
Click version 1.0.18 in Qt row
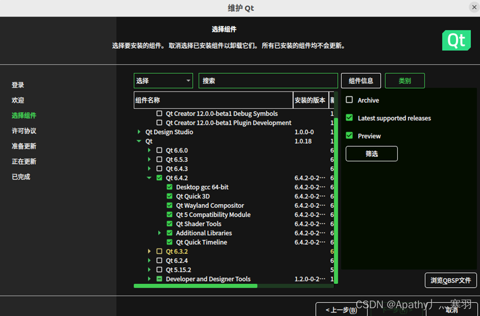[x=303, y=141]
